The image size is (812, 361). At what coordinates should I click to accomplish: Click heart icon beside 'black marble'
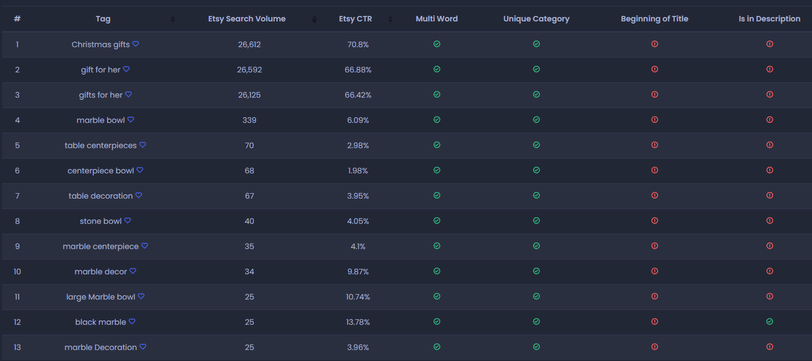[132, 321]
